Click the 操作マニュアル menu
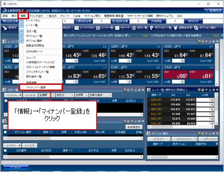The width and height of the screenshot is (224, 173). pyautogui.click(x=165, y=16)
